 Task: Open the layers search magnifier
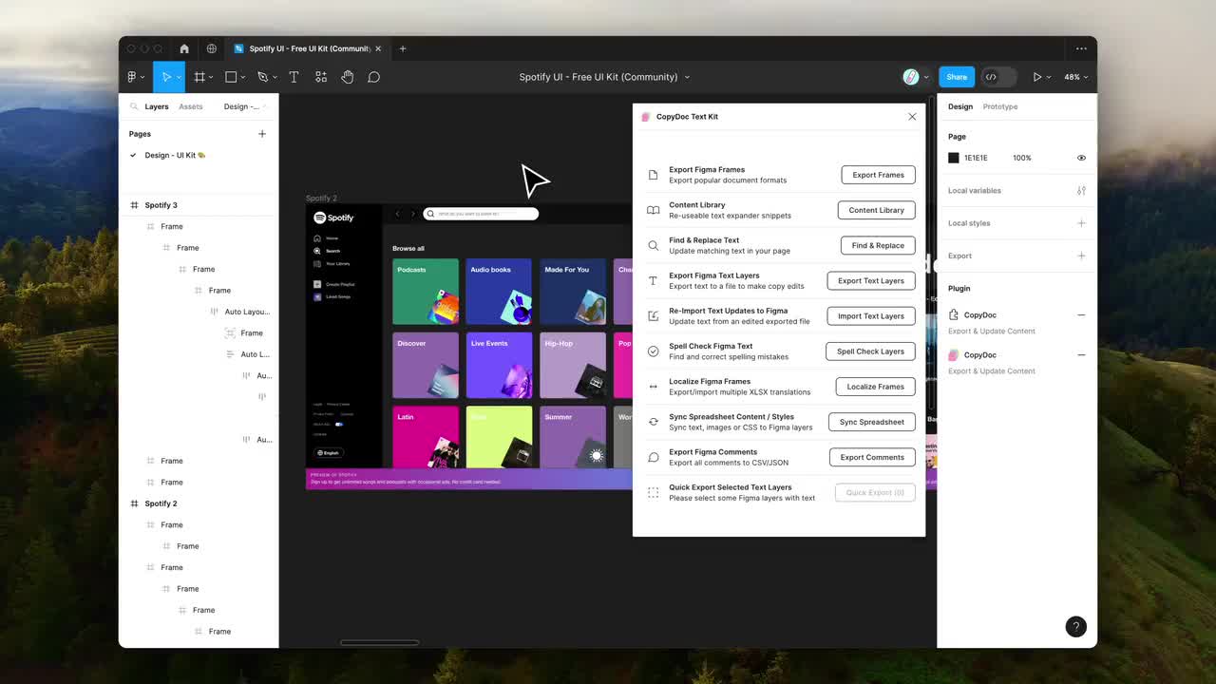coord(134,106)
